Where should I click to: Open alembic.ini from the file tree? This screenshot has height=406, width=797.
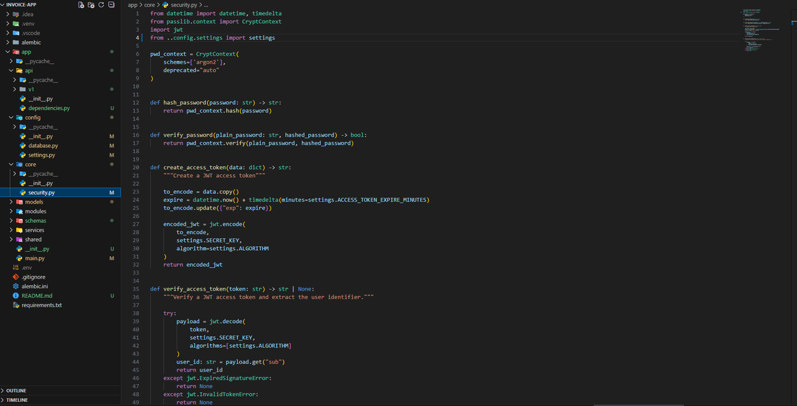point(35,286)
